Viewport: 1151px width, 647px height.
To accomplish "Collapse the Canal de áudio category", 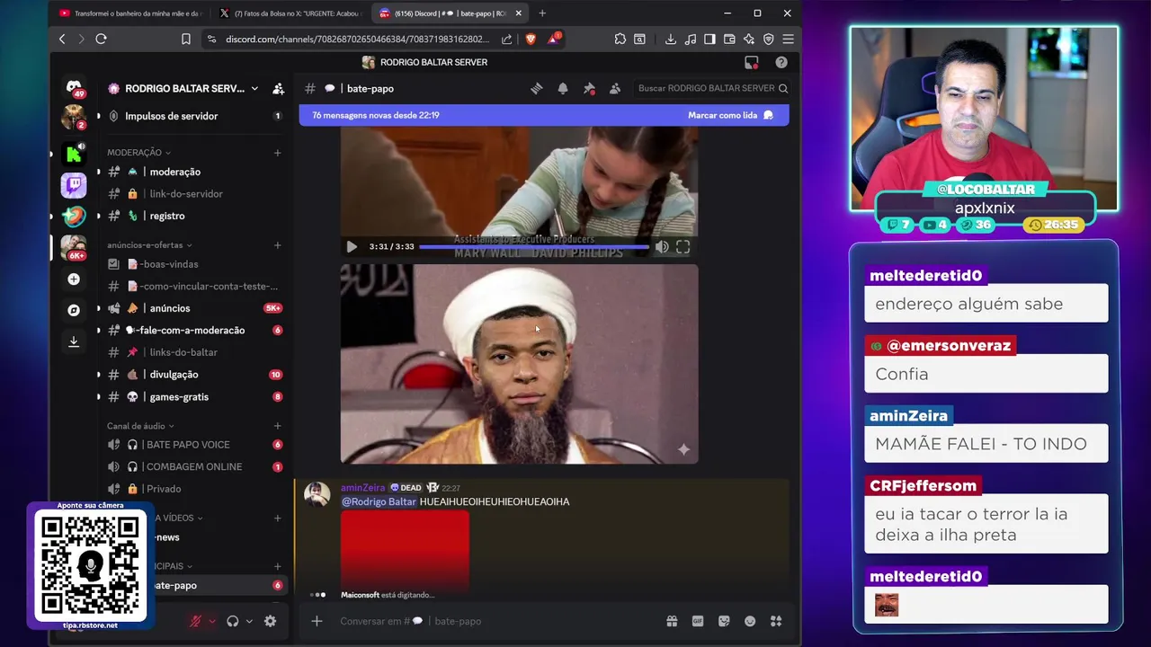I will 140,426.
